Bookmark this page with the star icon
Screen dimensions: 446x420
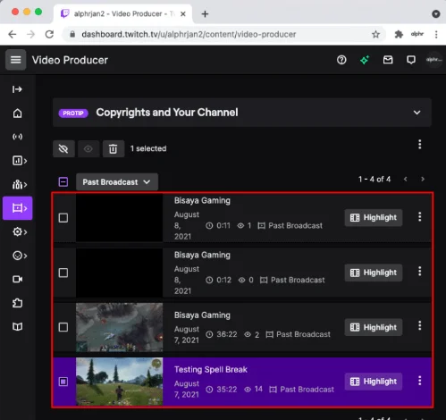(x=375, y=34)
